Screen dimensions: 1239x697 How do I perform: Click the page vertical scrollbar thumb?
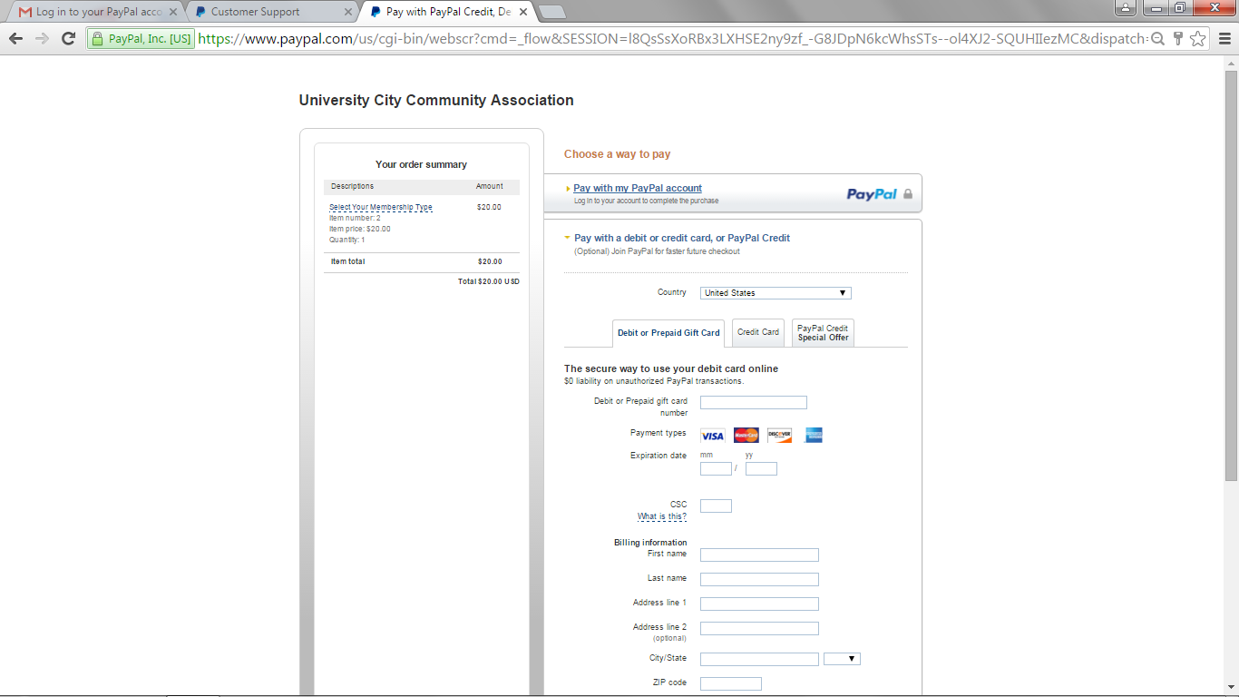point(1231,274)
